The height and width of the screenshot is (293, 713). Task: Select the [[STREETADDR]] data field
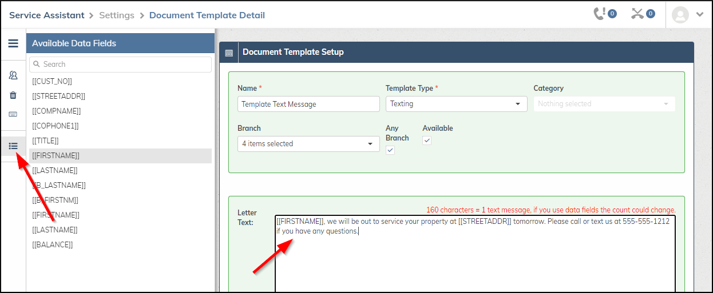click(59, 96)
